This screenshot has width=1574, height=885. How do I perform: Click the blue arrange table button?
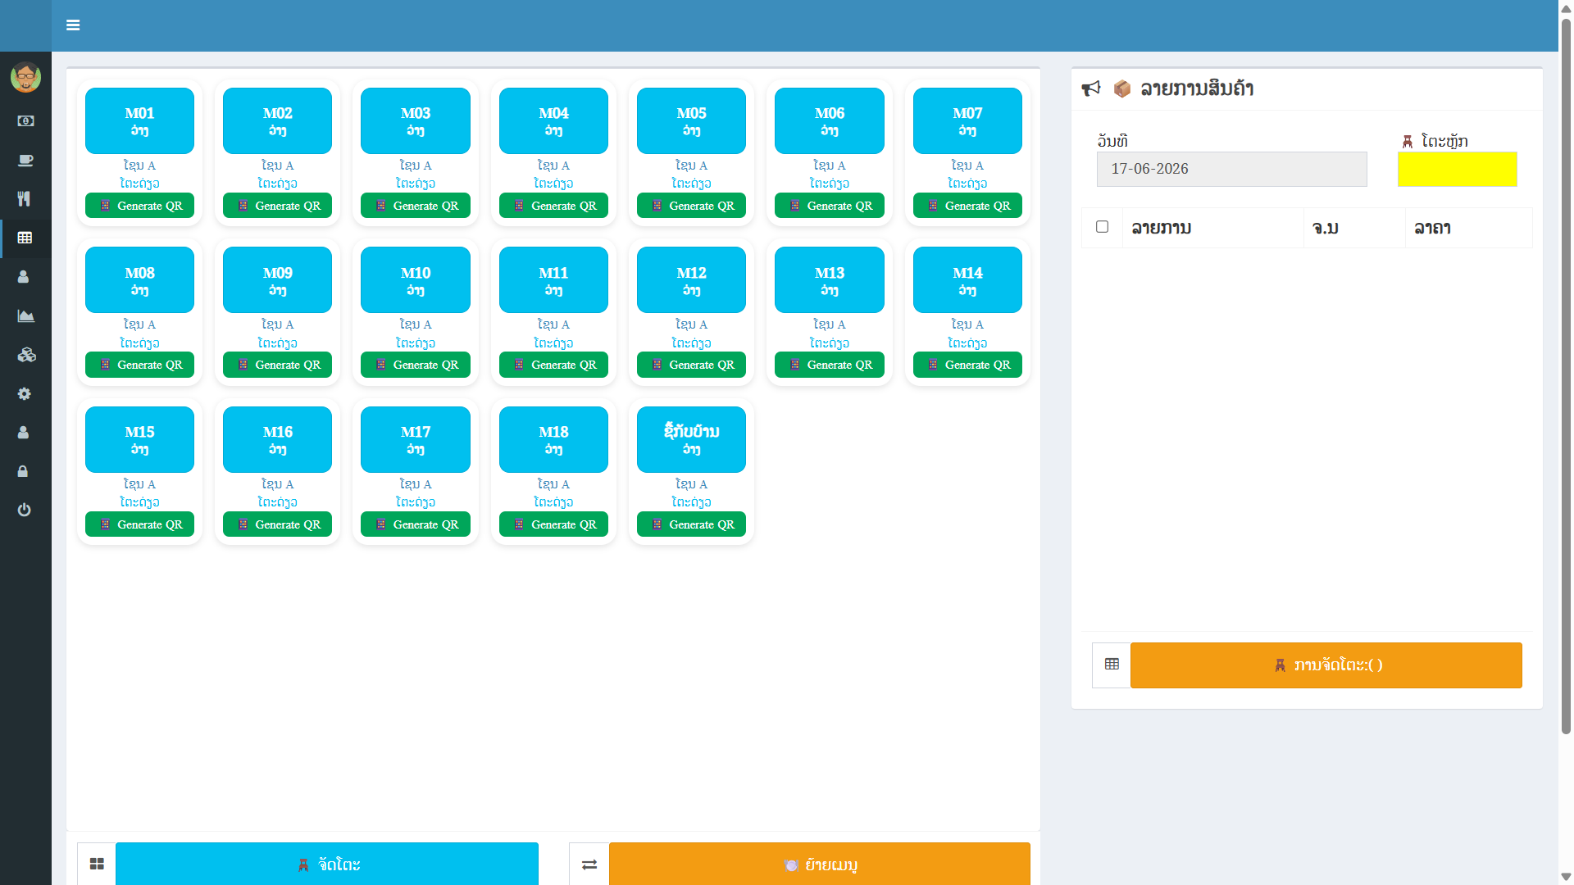point(326,864)
